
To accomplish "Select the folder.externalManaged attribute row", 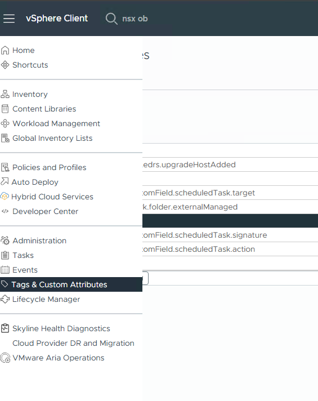I will coord(230,207).
